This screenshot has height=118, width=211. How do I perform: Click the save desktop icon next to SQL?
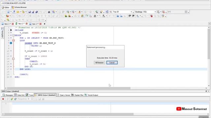pos(158,12)
